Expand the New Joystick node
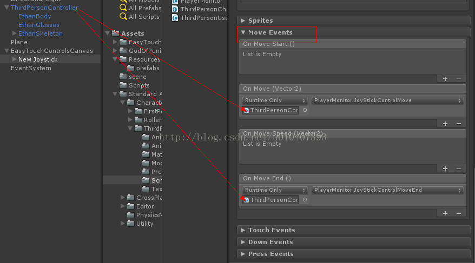The image size is (475, 263). [14, 59]
